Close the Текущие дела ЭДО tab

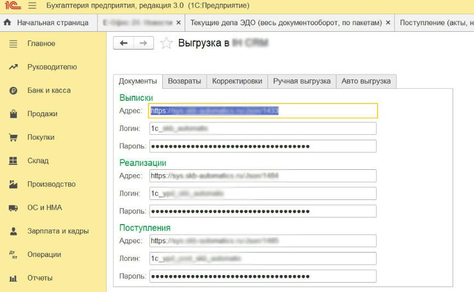[x=388, y=22]
